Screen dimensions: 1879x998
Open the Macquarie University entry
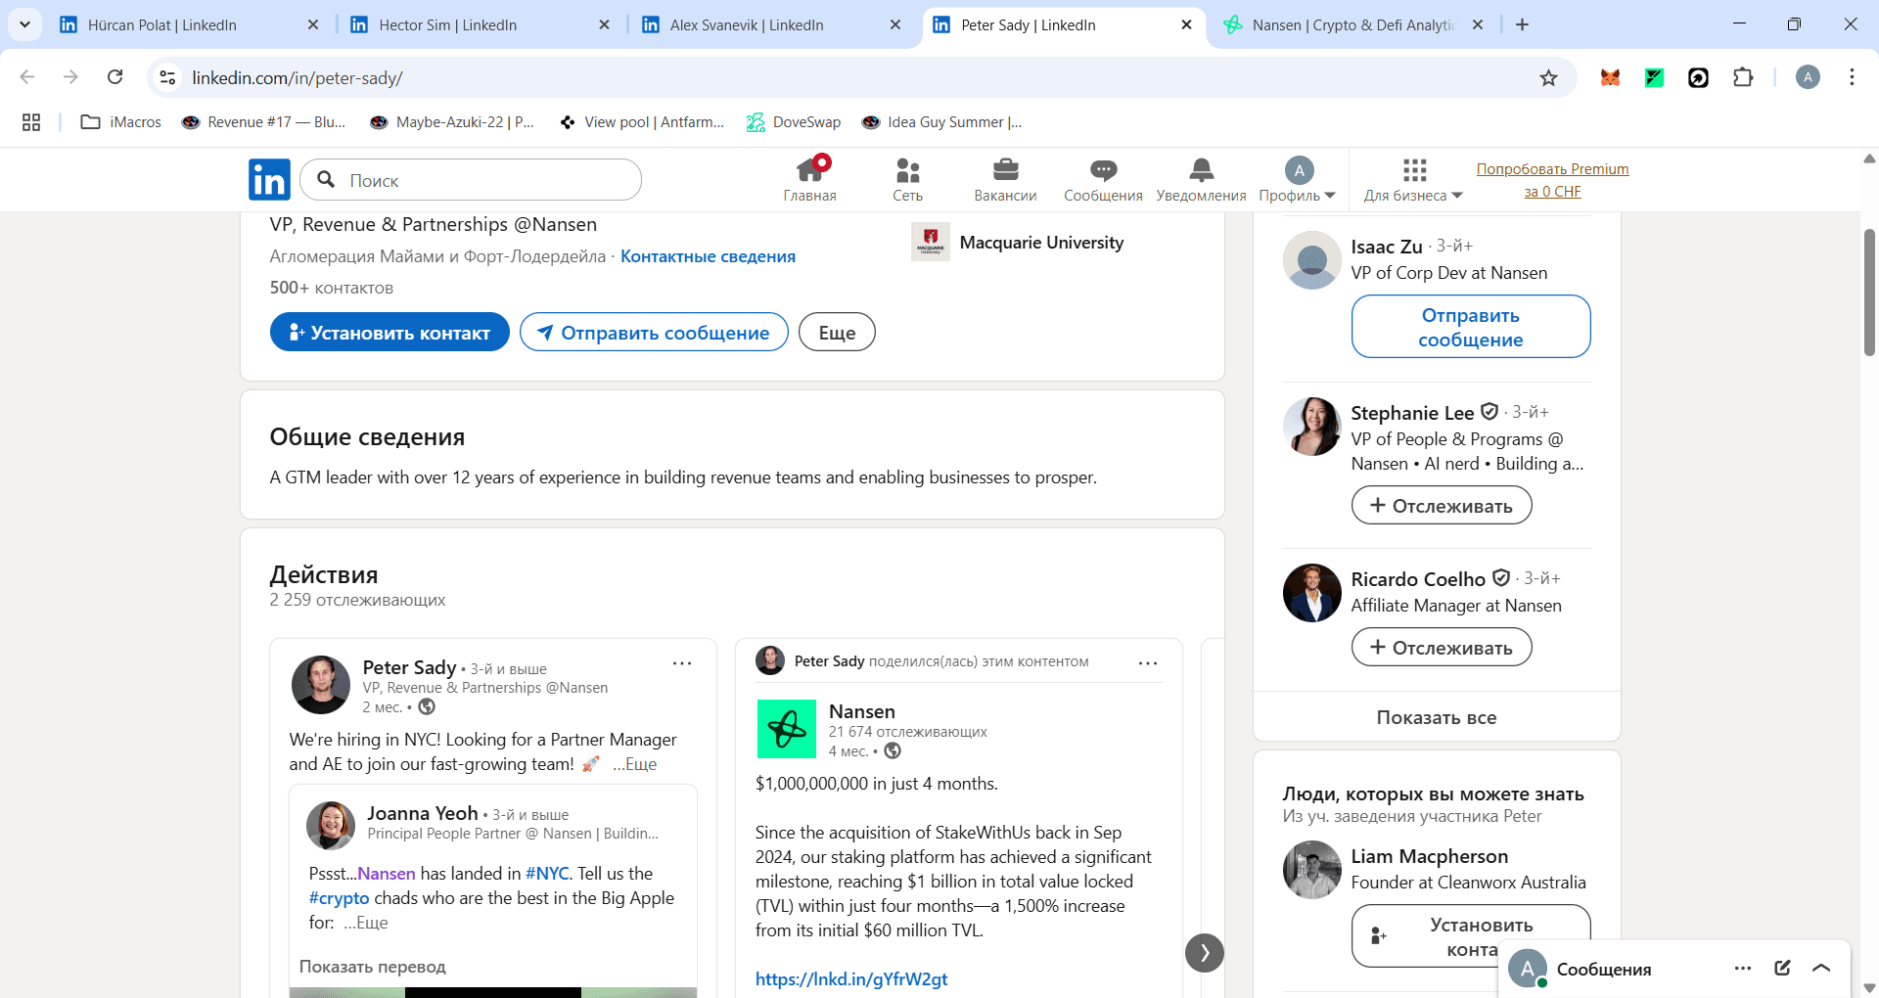1018,242
